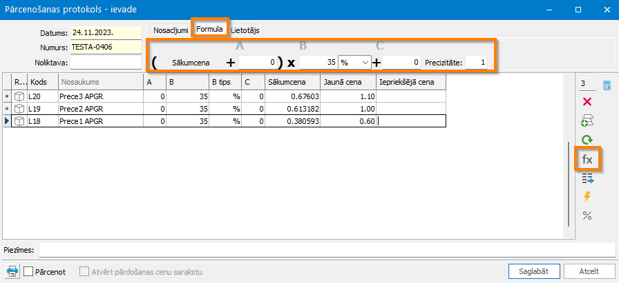The image size is (619, 283).
Task: Click the L20 code cell
Action: point(43,96)
